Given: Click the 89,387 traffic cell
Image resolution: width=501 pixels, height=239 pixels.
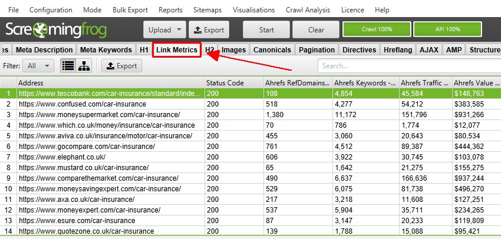Looking at the screenshot, I should click(426, 147).
